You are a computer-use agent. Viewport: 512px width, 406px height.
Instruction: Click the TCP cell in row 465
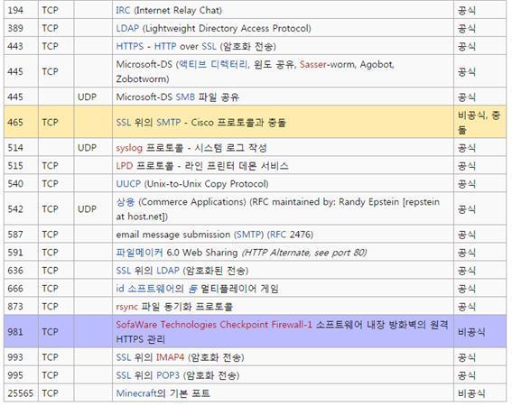click(x=56, y=123)
